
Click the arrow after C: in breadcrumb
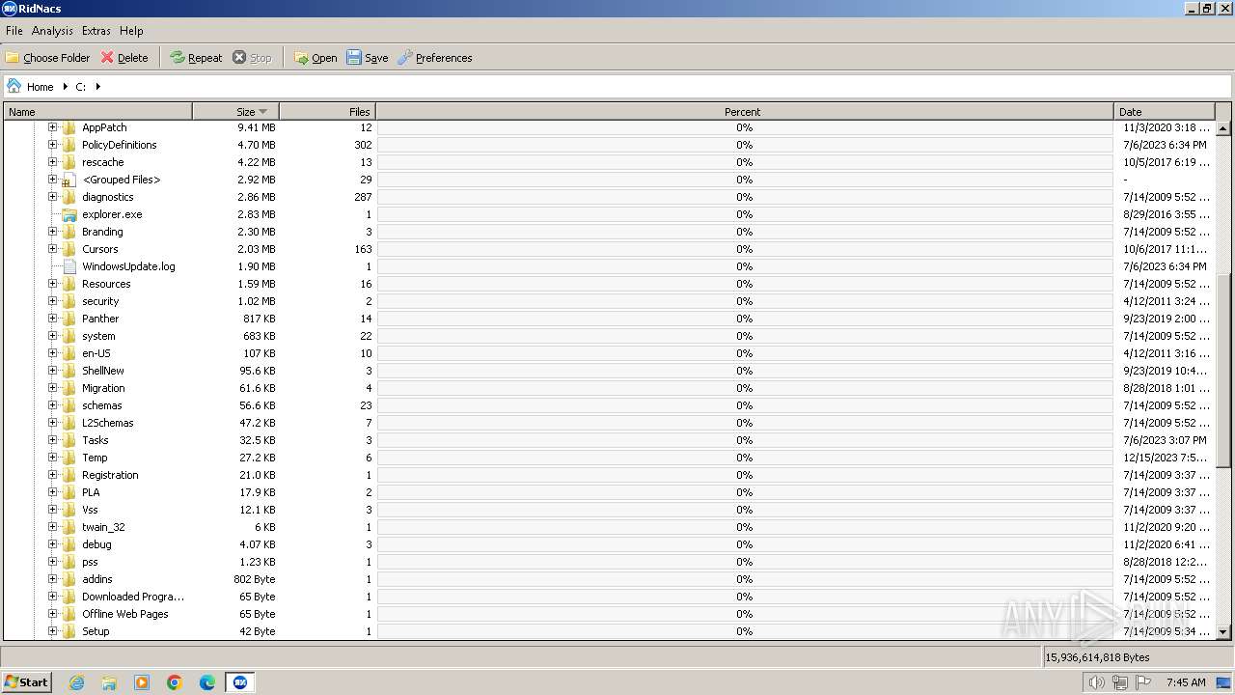click(97, 87)
